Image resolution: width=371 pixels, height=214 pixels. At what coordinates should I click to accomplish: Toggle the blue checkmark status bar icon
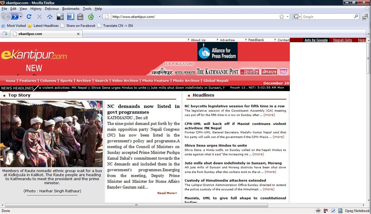pyautogui.click(x=333, y=211)
